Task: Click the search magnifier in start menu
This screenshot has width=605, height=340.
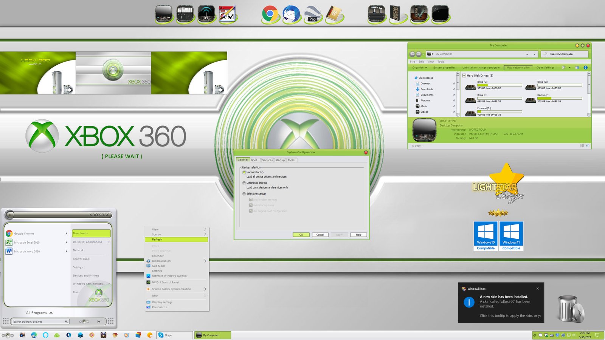Action: click(66, 322)
